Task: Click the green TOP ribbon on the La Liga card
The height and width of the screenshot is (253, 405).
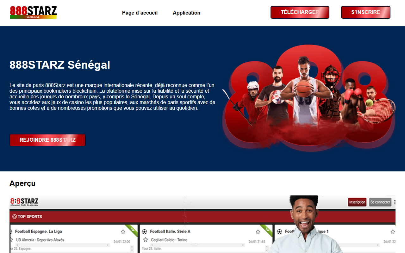Action: [132, 230]
